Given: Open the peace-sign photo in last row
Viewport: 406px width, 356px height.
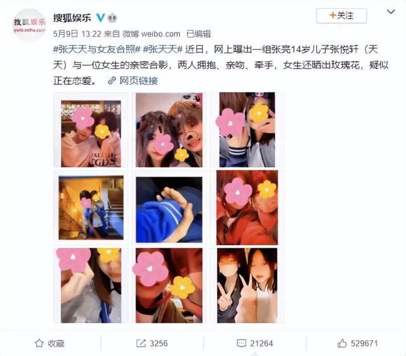Looking at the screenshot, I should pos(247,286).
